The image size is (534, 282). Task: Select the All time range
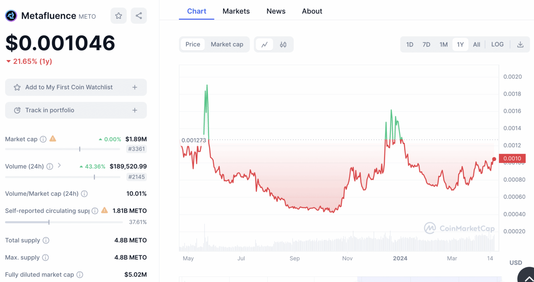476,44
